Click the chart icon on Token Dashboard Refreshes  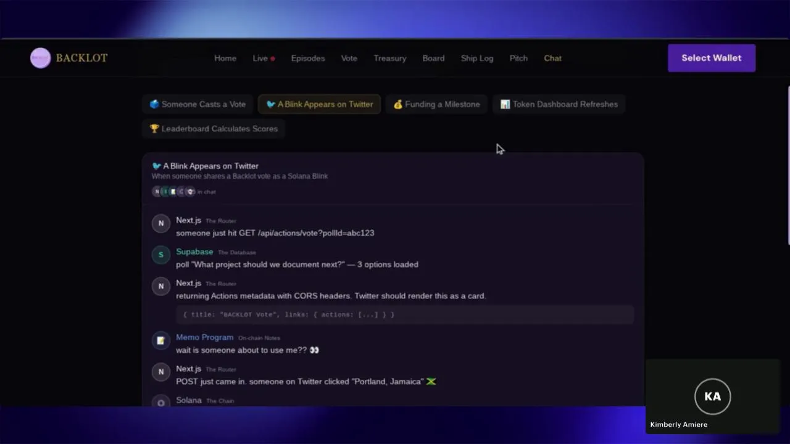tap(505, 104)
